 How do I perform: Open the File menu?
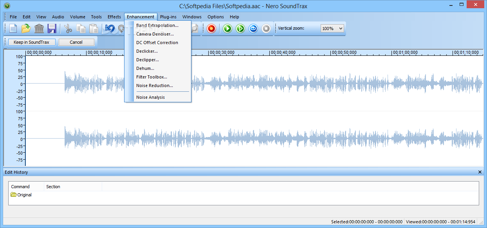point(13,17)
